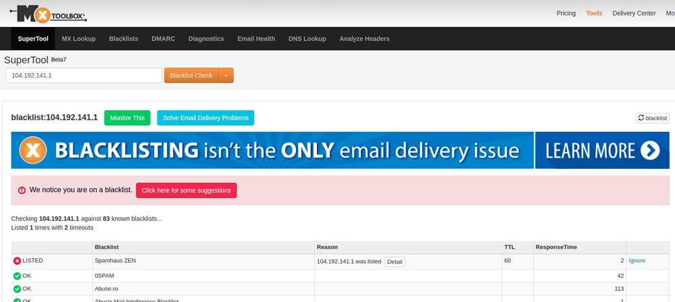This screenshot has width=675, height=302.
Task: Click response time value 113
Action: pos(619,289)
